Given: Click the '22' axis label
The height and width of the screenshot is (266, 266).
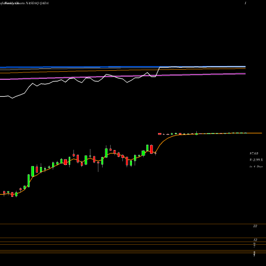Looking at the screenshot, I should pos(255,226).
